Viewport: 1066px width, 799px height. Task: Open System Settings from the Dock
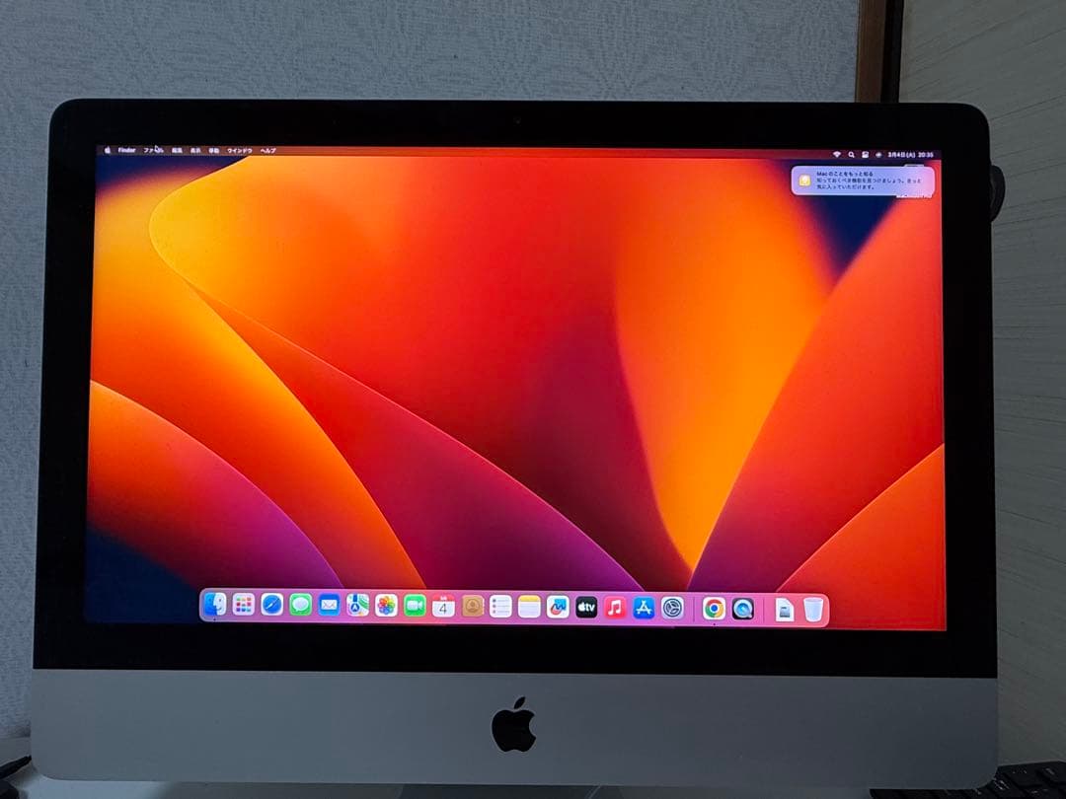click(668, 610)
